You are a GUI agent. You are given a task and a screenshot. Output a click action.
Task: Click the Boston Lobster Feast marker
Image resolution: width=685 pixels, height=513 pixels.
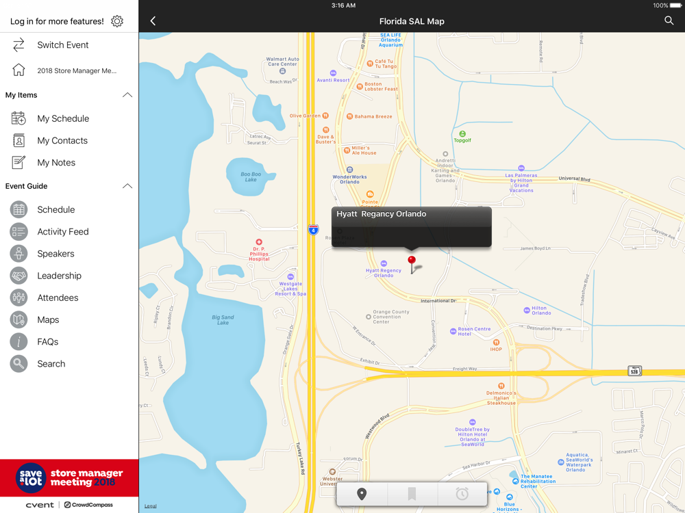[x=360, y=86]
